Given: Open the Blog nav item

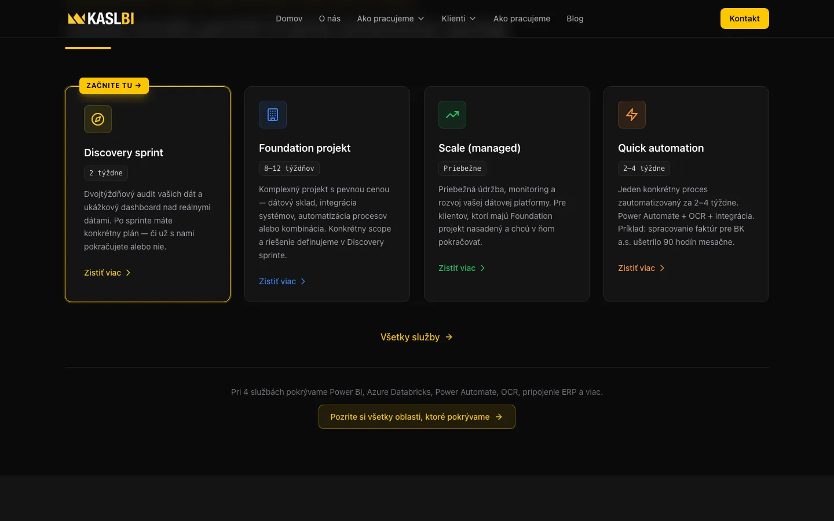Looking at the screenshot, I should pos(575,19).
